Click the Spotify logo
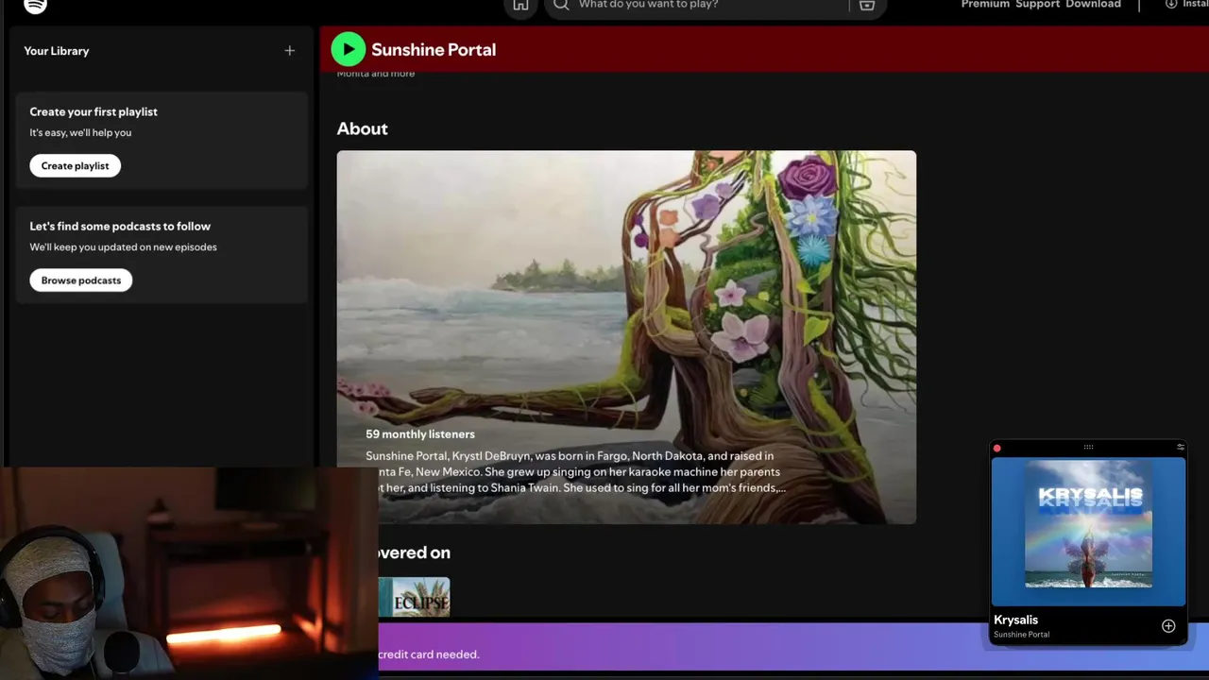This screenshot has width=1209, height=680. pyautogui.click(x=35, y=5)
